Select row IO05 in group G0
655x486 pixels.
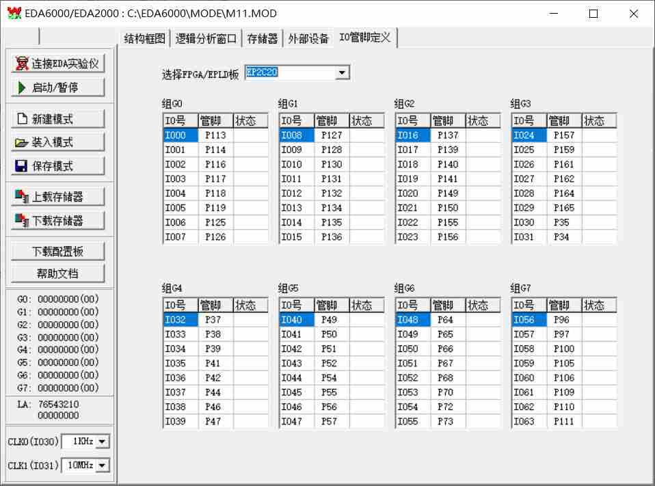pos(181,208)
